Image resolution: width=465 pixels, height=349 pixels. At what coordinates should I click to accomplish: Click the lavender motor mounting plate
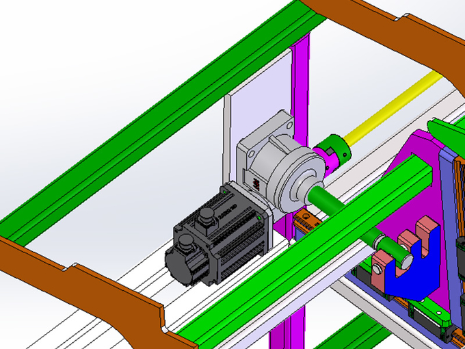pos(258,118)
